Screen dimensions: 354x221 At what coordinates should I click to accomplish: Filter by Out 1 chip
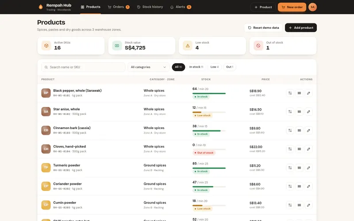tap(230, 67)
